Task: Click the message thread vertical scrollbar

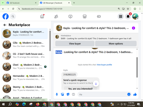Action: (x=137, y=67)
